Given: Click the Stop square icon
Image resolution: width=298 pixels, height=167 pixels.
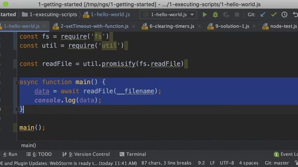Looking at the screenshot, I should (237, 14).
